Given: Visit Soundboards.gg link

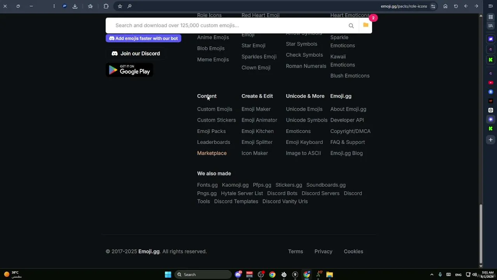Looking at the screenshot, I should (326, 185).
